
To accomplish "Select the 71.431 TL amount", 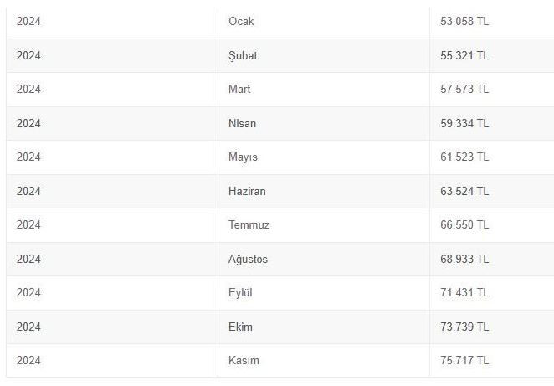I will pos(464,293).
